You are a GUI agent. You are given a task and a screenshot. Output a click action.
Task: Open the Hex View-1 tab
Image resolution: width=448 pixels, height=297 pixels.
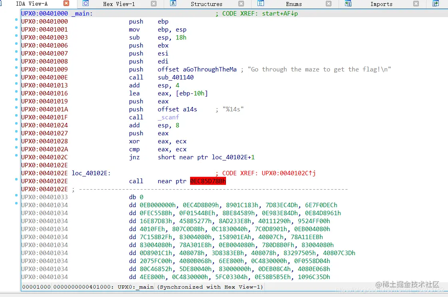click(x=119, y=4)
